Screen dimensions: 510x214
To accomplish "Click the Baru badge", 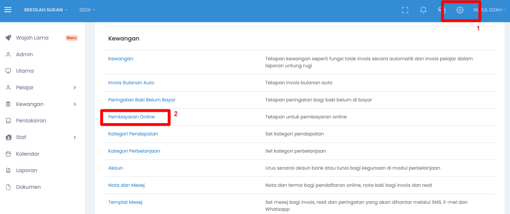I will click(x=72, y=38).
